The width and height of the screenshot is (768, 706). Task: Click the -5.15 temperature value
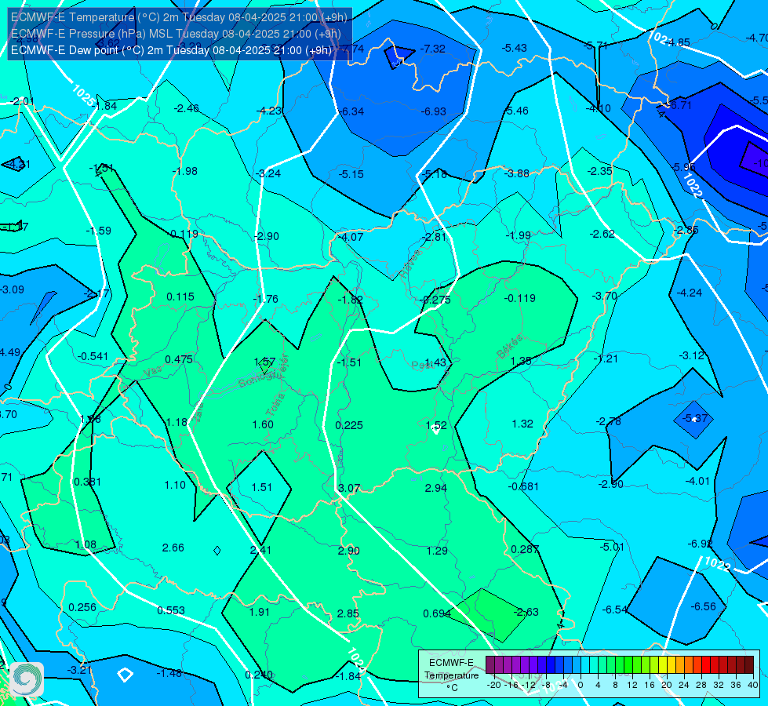(x=351, y=174)
